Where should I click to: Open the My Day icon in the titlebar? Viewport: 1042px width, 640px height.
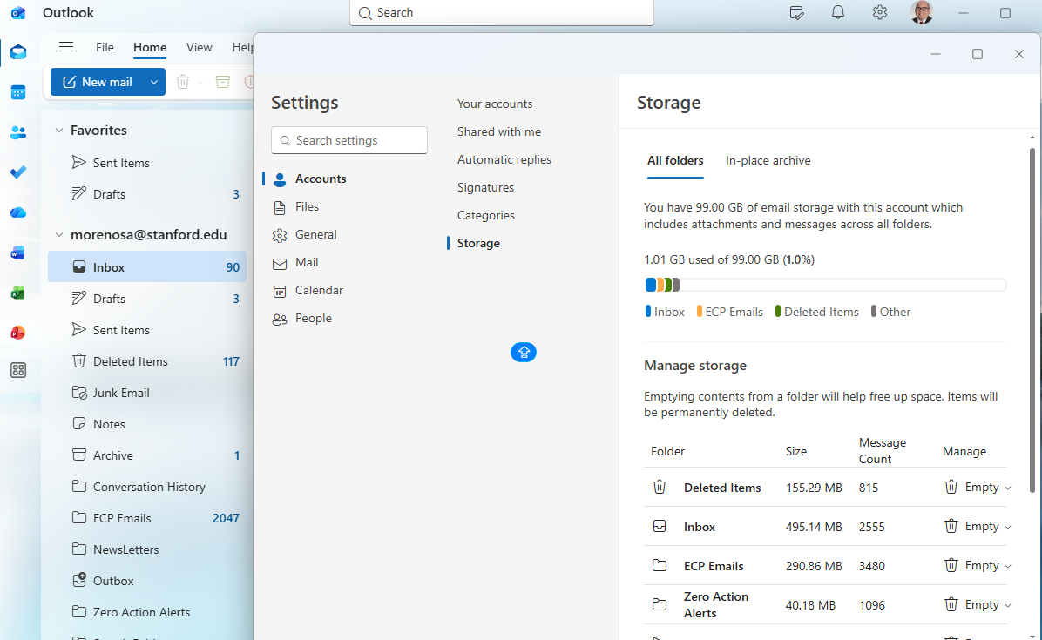(x=795, y=12)
